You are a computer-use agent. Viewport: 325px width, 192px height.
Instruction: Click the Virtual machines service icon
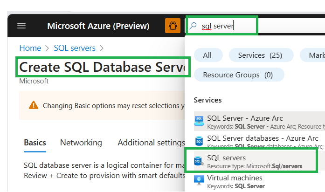pyautogui.click(x=199, y=180)
